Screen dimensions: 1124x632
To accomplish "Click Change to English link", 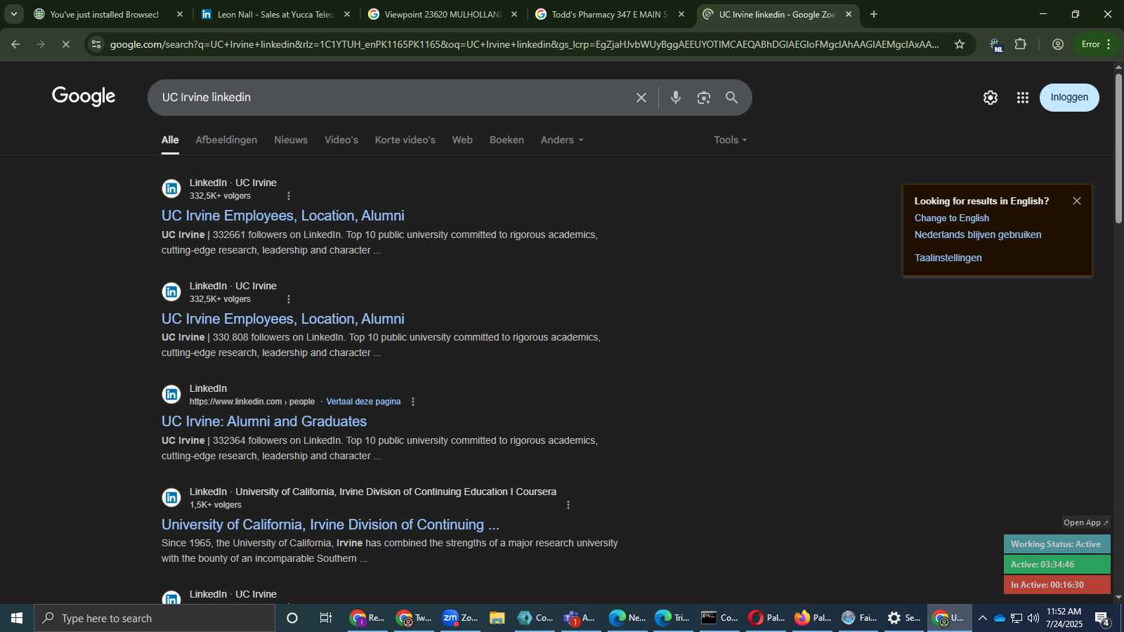I will [x=951, y=218].
